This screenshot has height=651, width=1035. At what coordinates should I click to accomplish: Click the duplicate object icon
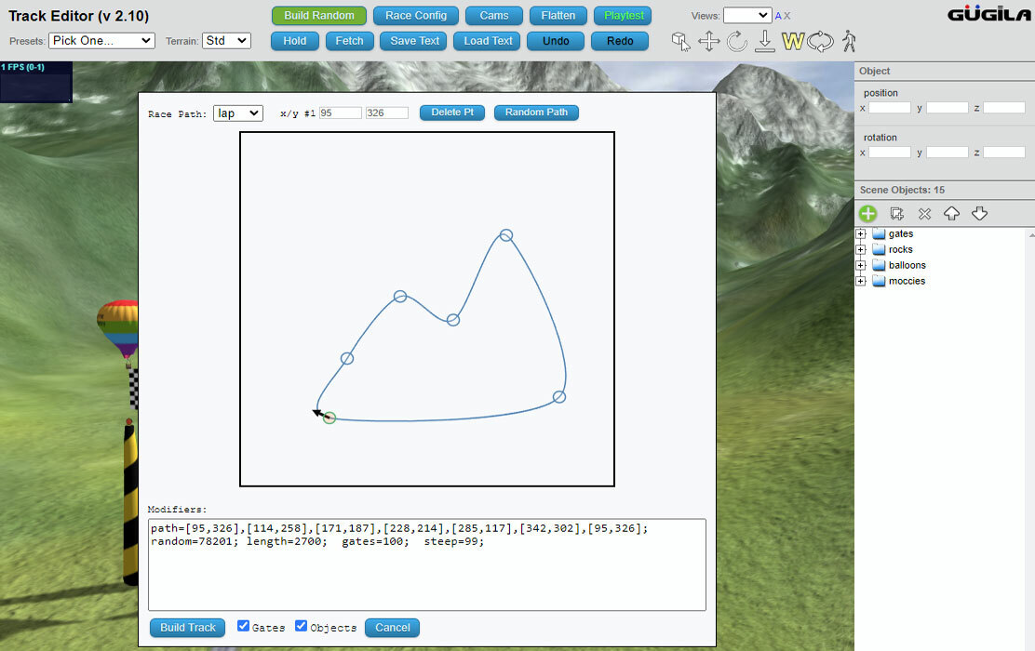pos(896,214)
